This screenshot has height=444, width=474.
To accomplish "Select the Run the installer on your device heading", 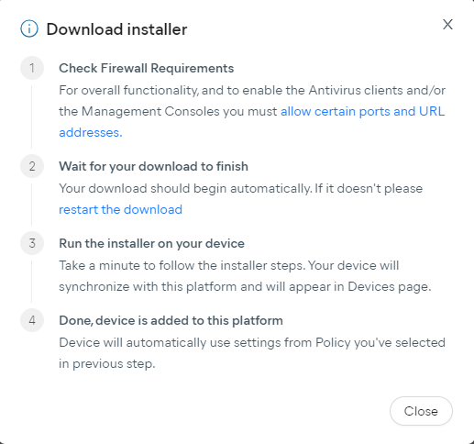I will pyautogui.click(x=151, y=244).
